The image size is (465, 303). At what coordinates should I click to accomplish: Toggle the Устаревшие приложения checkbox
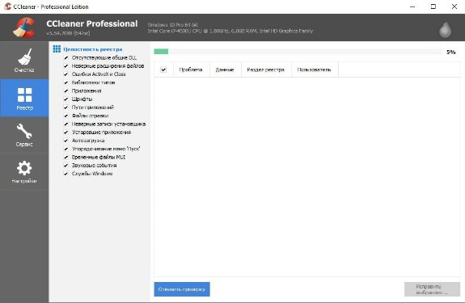coord(66,133)
